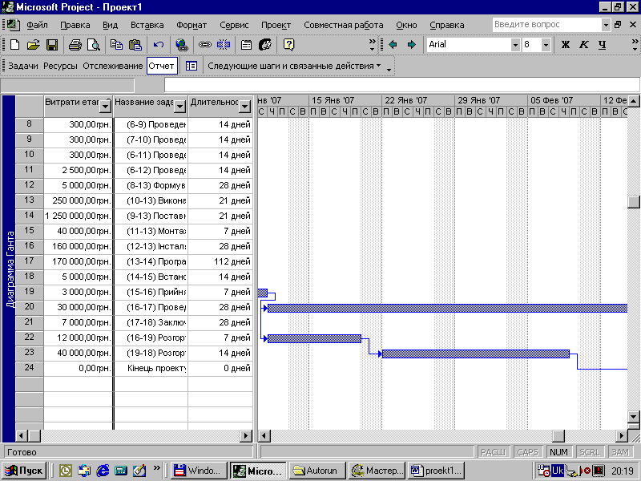Image resolution: width=641 pixels, height=481 pixels.
Task: Open the Сервис menu
Action: click(234, 25)
